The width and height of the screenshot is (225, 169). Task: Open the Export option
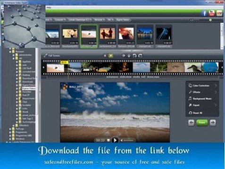[x=196, y=105]
